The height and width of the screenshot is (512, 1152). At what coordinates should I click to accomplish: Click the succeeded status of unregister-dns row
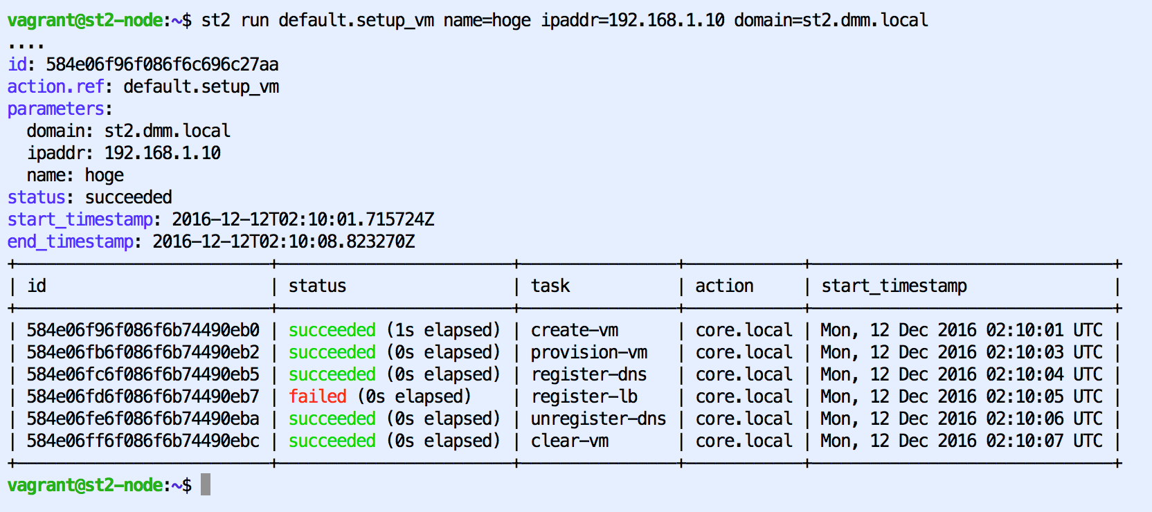click(x=332, y=419)
